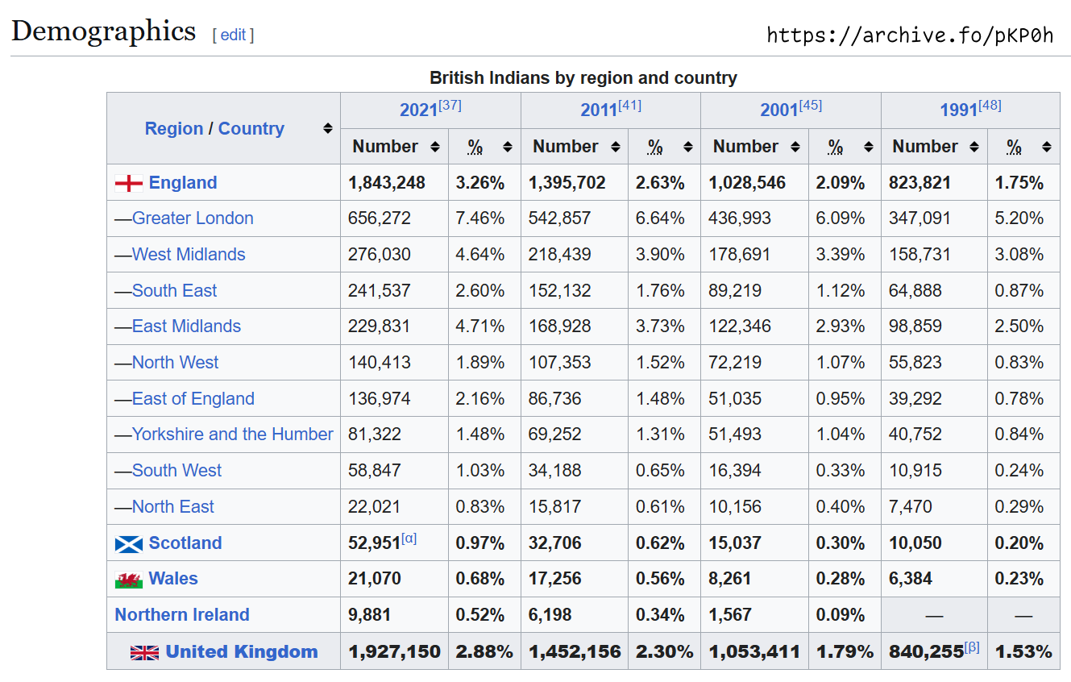
Task: Click sort arrows for 2021 % column
Action: (508, 147)
